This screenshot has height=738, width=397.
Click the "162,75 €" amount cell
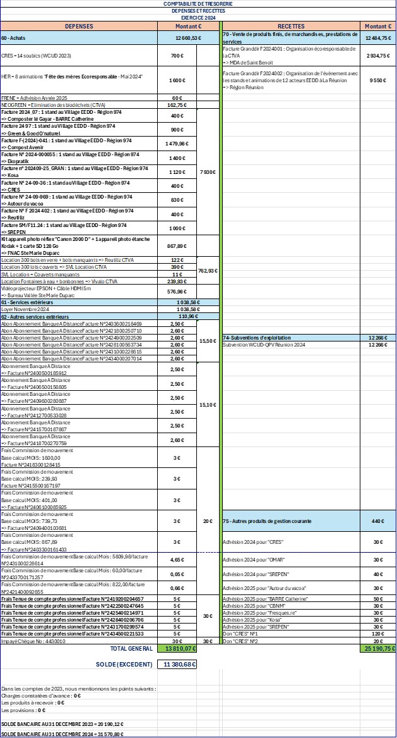[177, 105]
